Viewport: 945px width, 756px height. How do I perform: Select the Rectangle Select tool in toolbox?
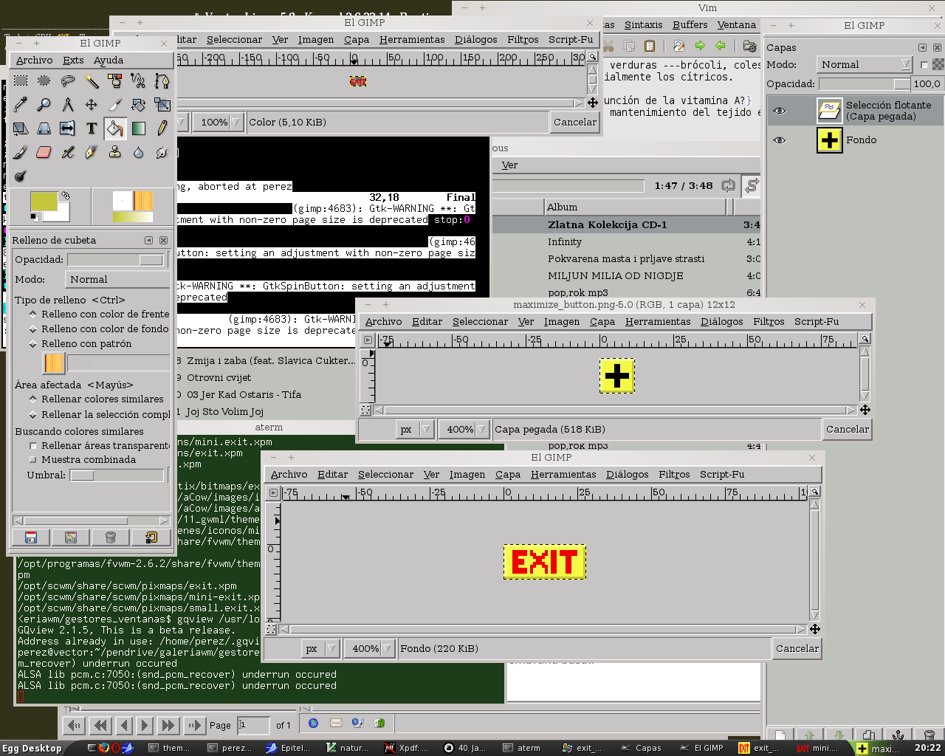point(21,80)
